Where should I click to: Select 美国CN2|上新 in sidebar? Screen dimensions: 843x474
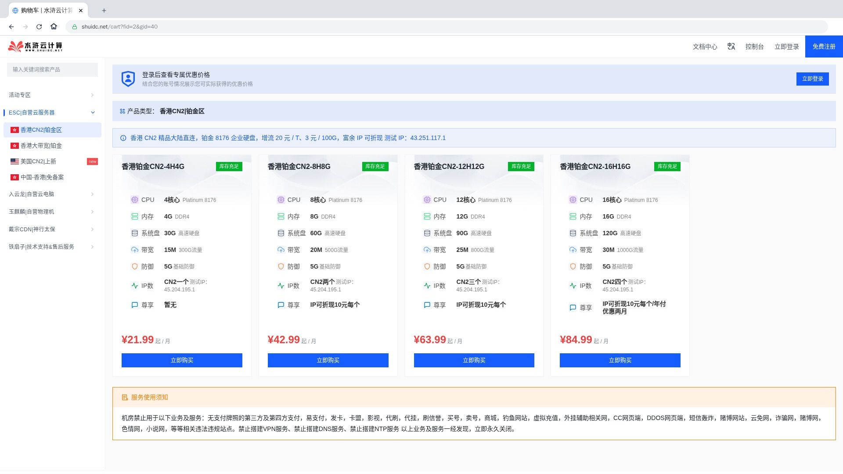click(52, 162)
